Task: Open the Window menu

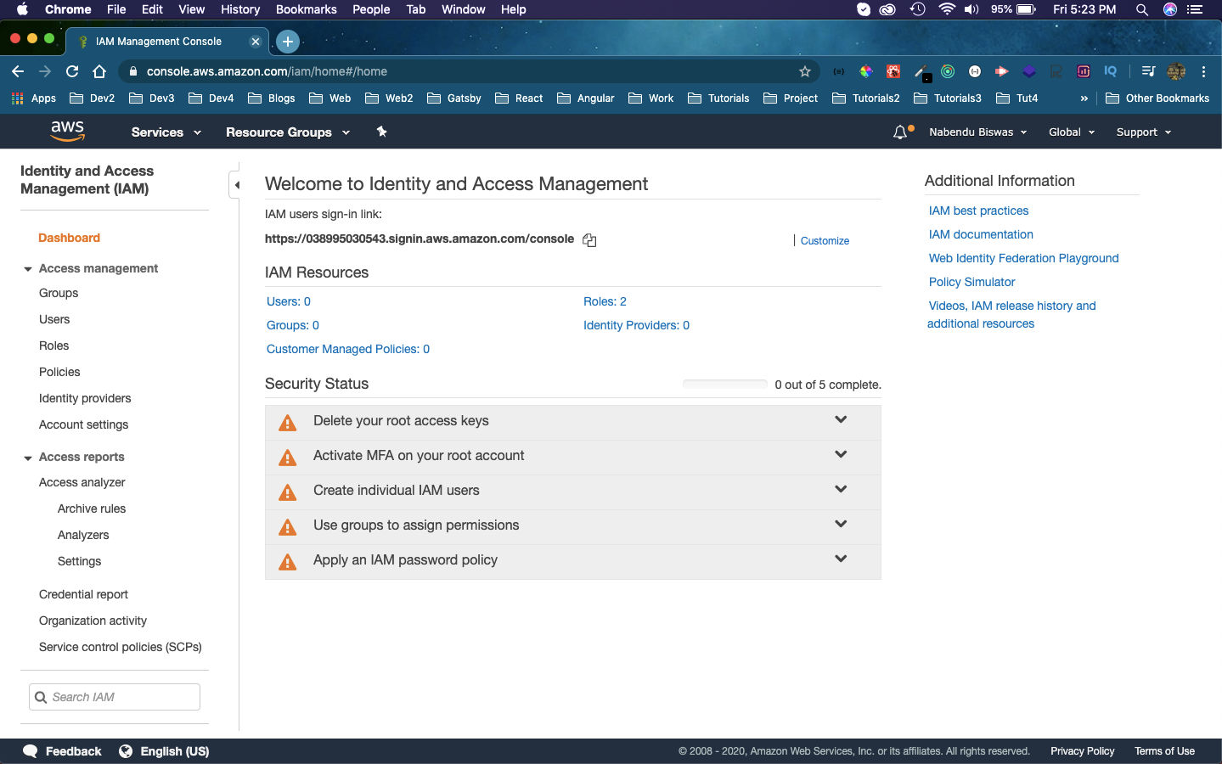Action: point(463,9)
